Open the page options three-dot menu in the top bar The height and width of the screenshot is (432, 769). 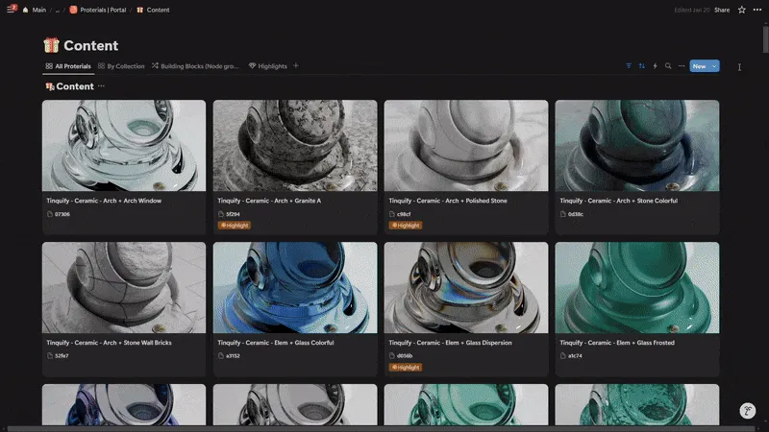[757, 10]
